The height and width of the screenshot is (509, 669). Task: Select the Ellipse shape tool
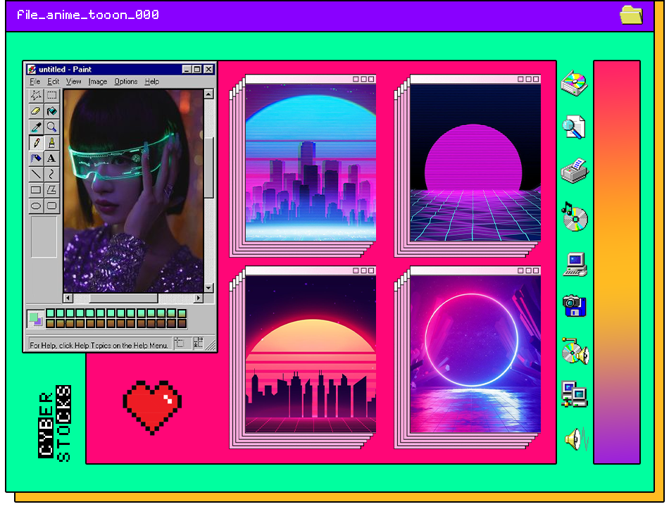coord(36,206)
